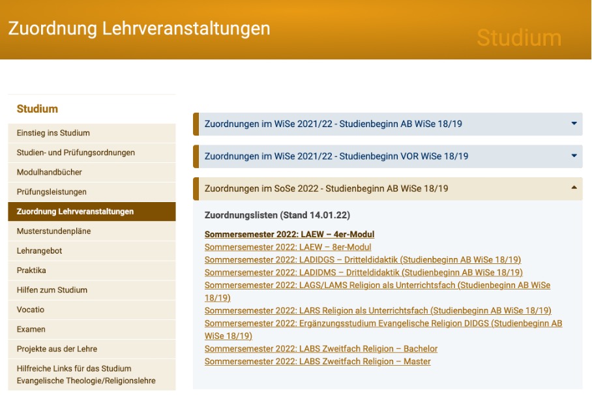Go to Lehrangebot in sidebar
Image resolution: width=592 pixels, height=395 pixels.
(x=92, y=251)
